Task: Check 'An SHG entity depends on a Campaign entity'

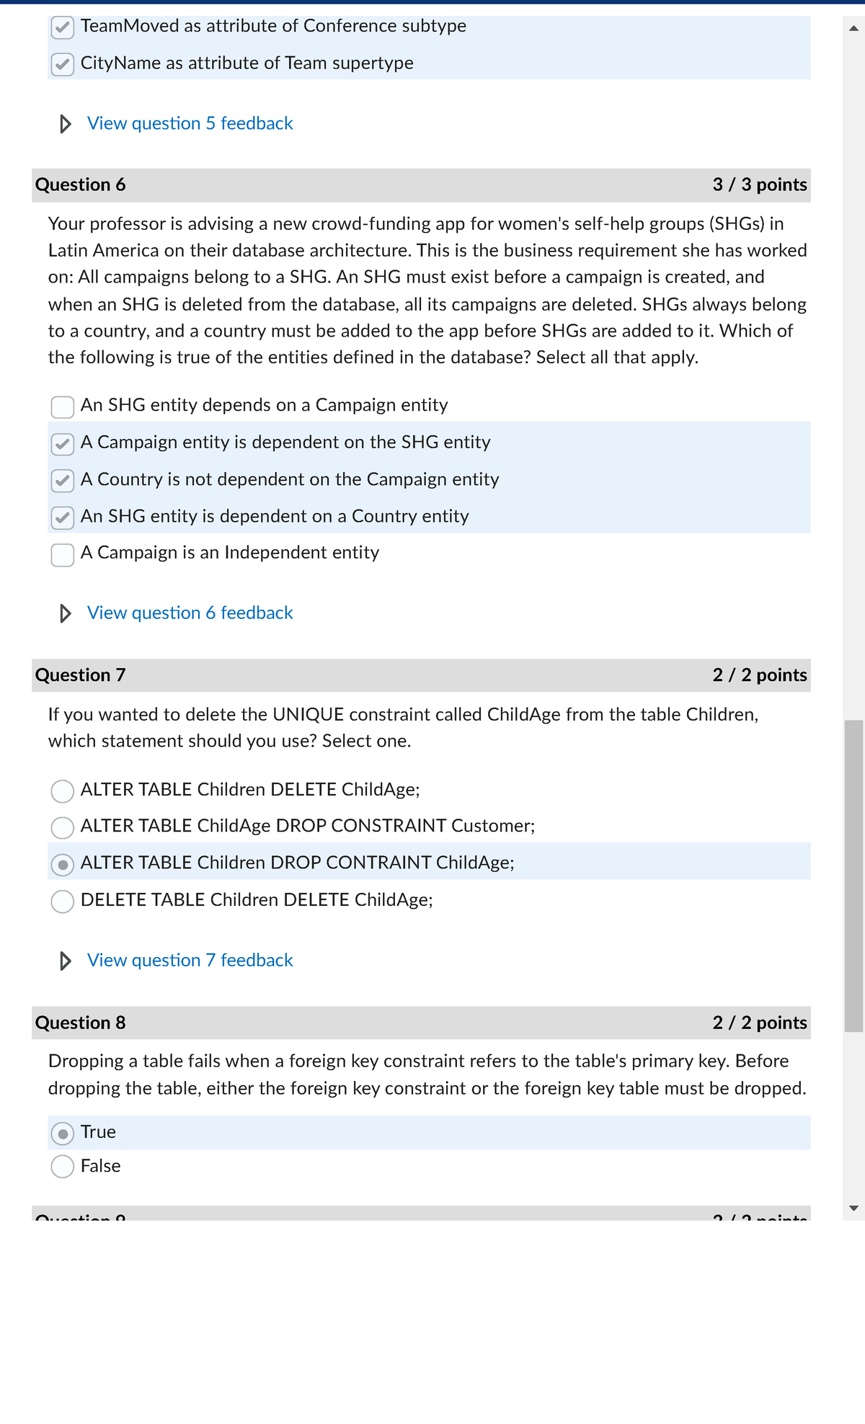Action: [62, 407]
